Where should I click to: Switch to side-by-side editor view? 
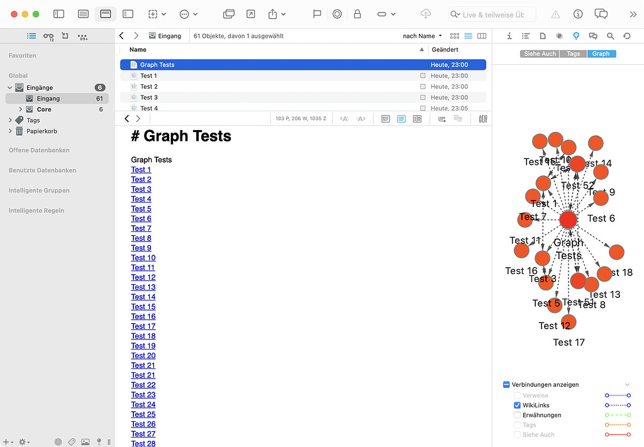pyautogui.click(x=417, y=118)
